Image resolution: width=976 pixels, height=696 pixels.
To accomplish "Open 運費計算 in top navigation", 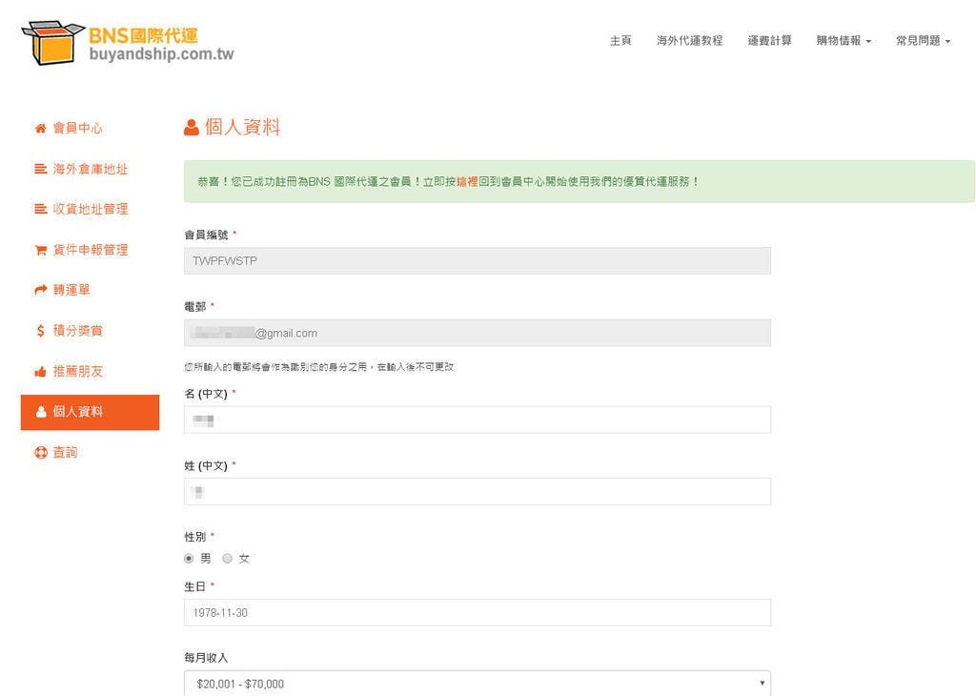I will 769,41.
